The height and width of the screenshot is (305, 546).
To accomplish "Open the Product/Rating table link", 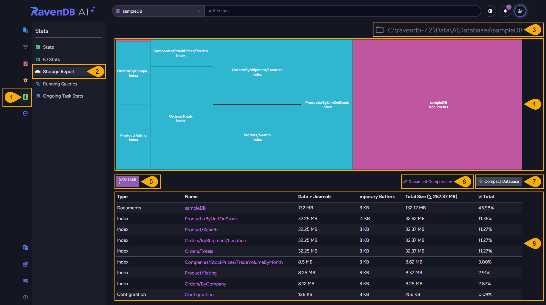I will tap(201, 273).
